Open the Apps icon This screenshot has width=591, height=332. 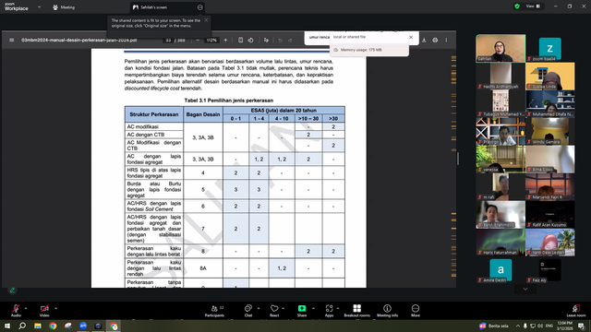pos(329,308)
